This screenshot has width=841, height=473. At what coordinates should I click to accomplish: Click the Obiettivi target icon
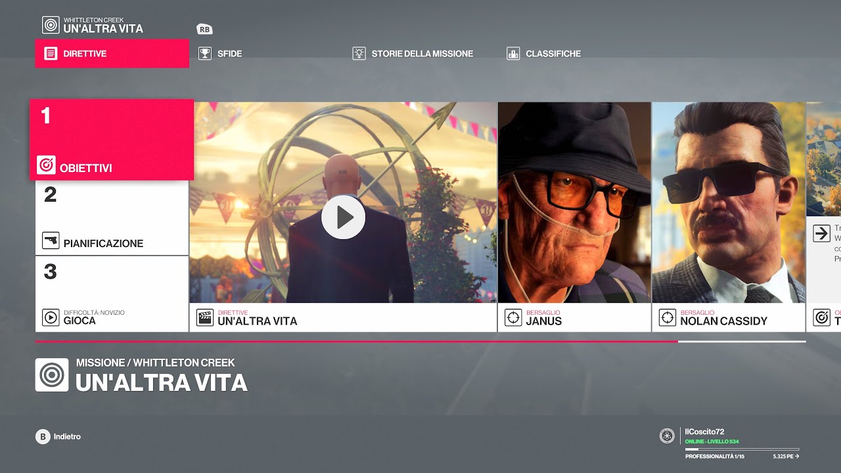pyautogui.click(x=46, y=165)
